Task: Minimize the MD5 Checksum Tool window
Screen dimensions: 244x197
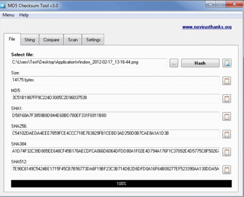Action: [210, 4]
